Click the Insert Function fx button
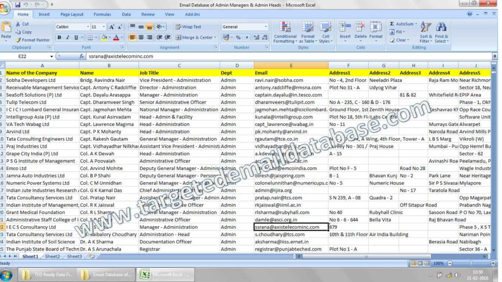This screenshot has width=502, height=282. point(81,56)
